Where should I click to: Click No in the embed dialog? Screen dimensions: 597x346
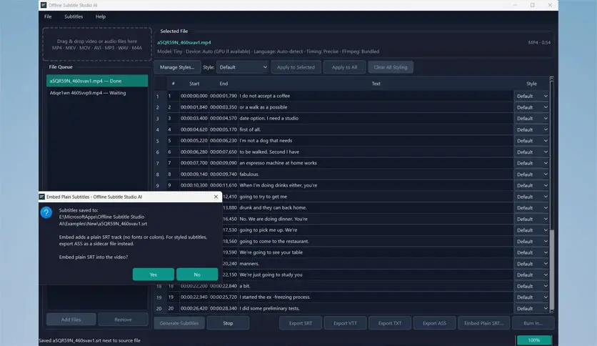pos(197,275)
